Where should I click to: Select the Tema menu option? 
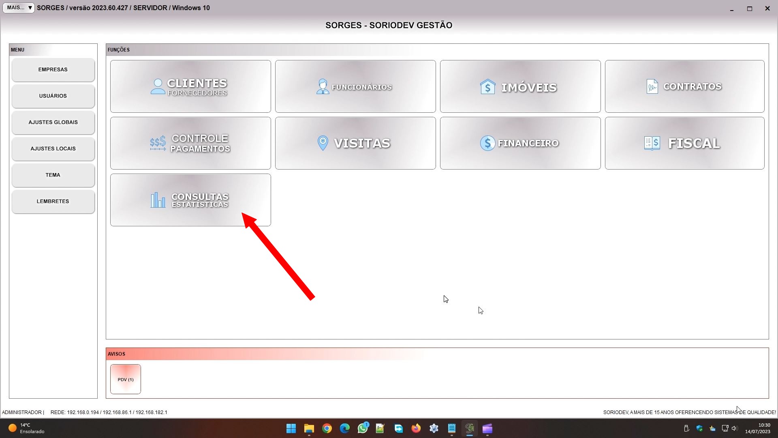53,175
